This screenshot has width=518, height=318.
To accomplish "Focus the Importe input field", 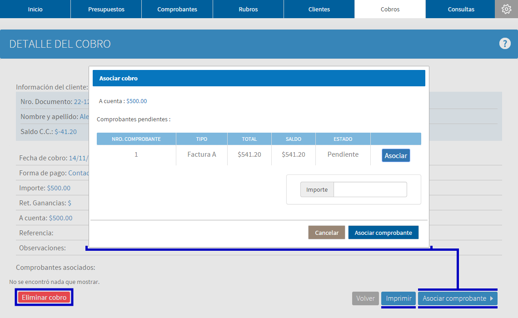I will point(370,189).
